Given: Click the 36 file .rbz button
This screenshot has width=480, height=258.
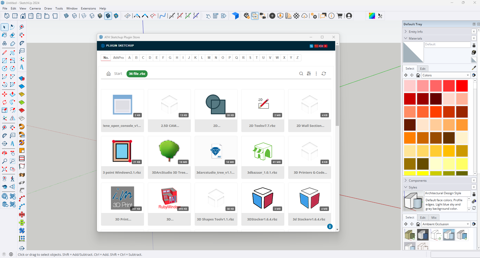Looking at the screenshot, I should (x=137, y=74).
